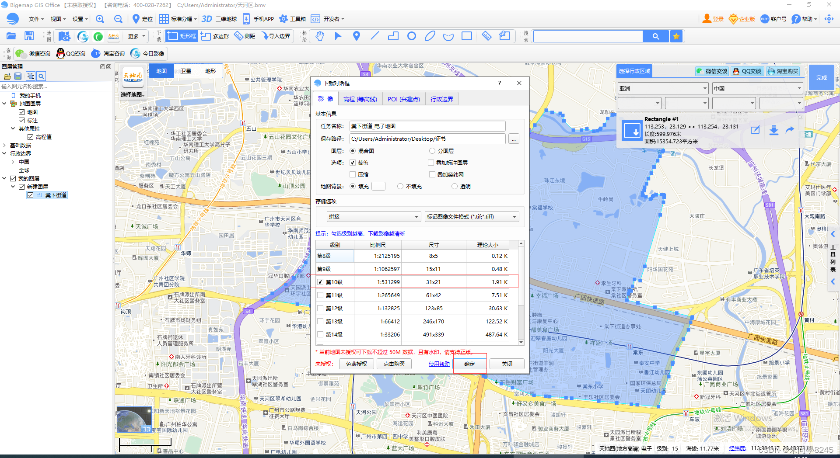Activate the polygon selection tool
Image resolution: width=840 pixels, height=458 pixels.
215,36
